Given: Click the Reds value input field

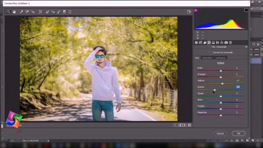Looking at the screenshot, I should point(237,67).
